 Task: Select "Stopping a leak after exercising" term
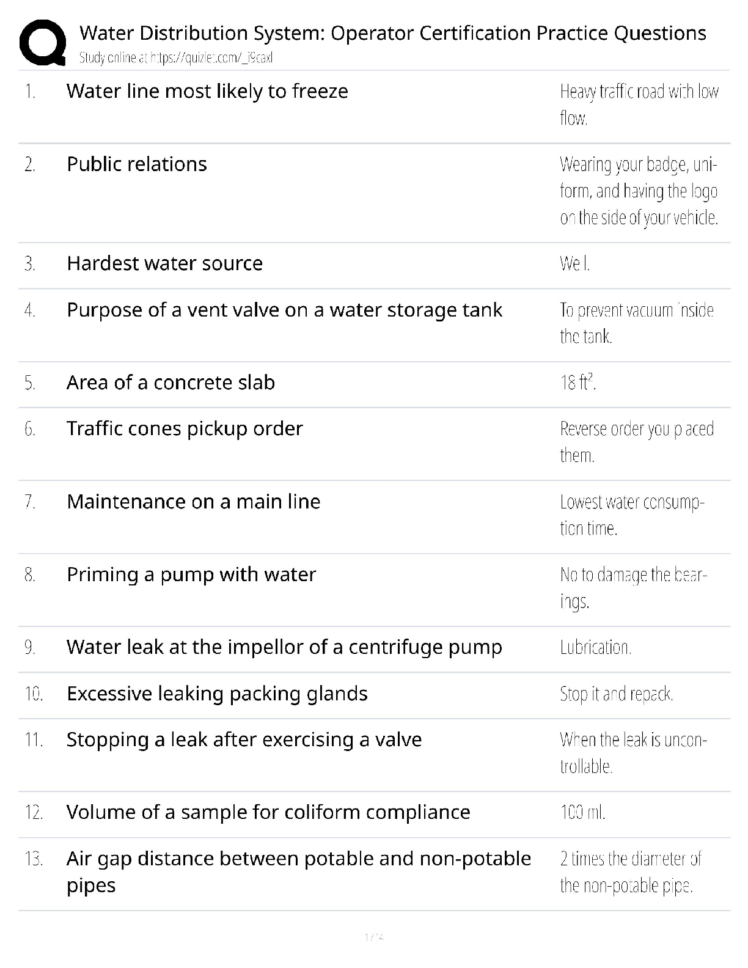(244, 739)
